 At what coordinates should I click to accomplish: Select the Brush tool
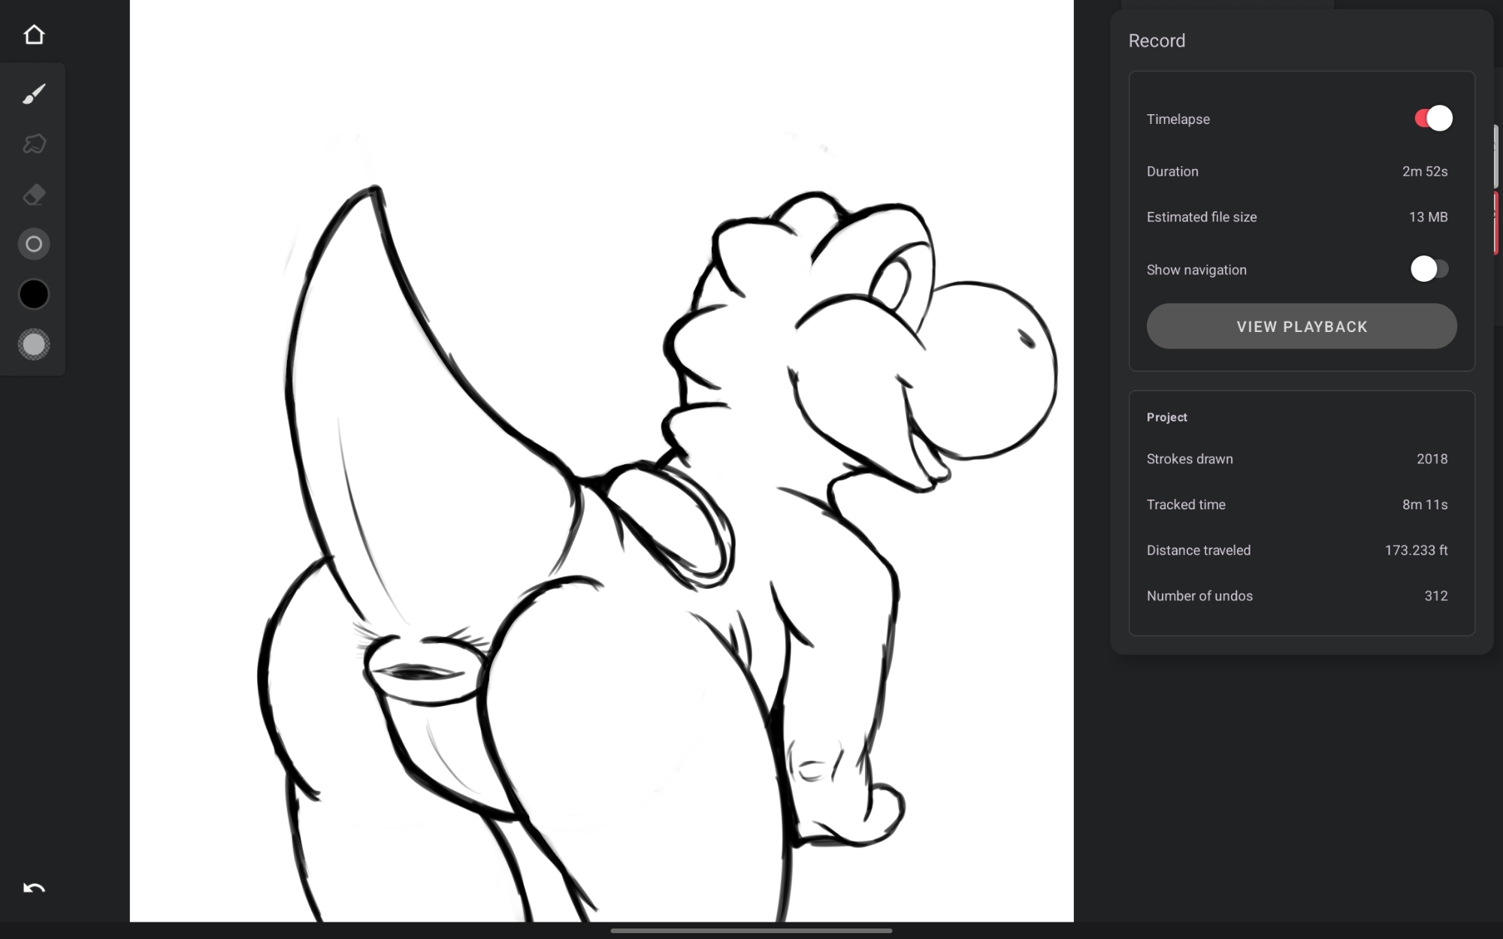click(34, 94)
